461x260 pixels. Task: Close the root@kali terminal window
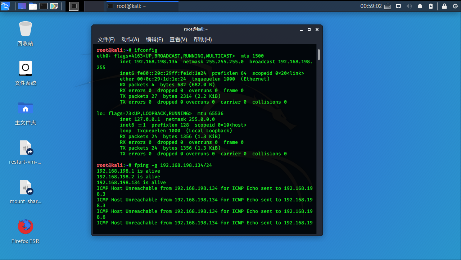click(x=317, y=29)
